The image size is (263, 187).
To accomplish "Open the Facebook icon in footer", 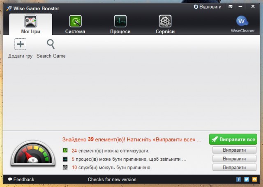I will 238,179.
